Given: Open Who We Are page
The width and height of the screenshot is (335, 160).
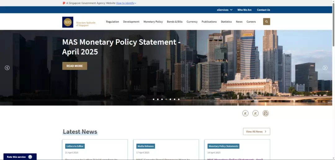Looking at the screenshot, I should [x=244, y=10].
